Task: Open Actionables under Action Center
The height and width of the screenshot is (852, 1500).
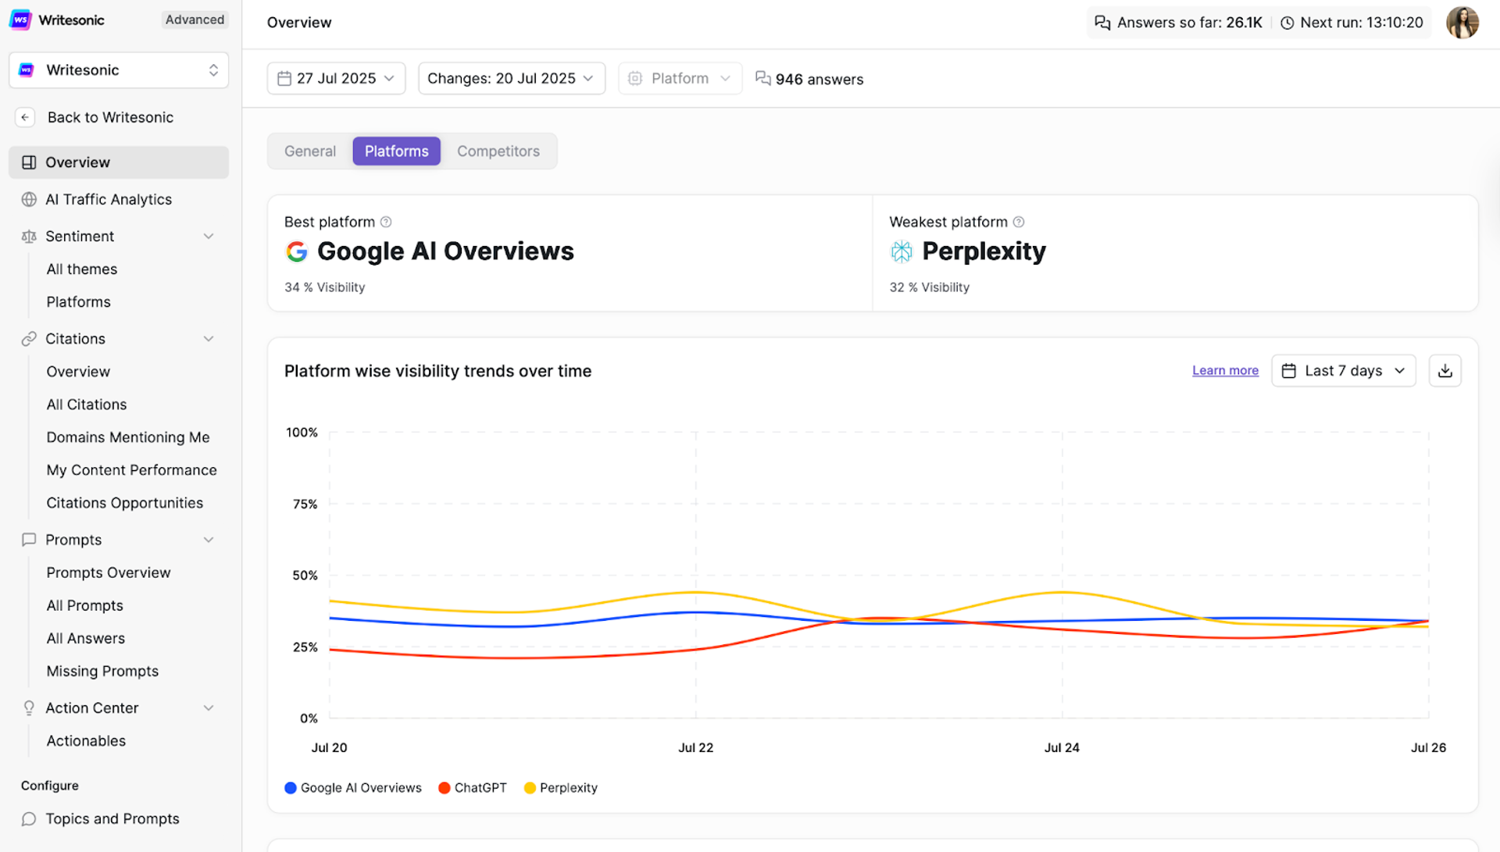Action: 86,740
